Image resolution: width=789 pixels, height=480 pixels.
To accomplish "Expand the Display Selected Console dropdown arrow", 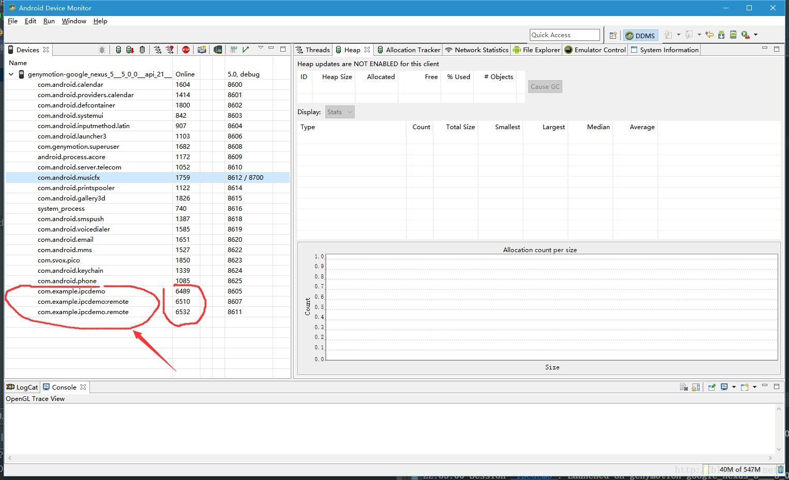I will (x=734, y=387).
